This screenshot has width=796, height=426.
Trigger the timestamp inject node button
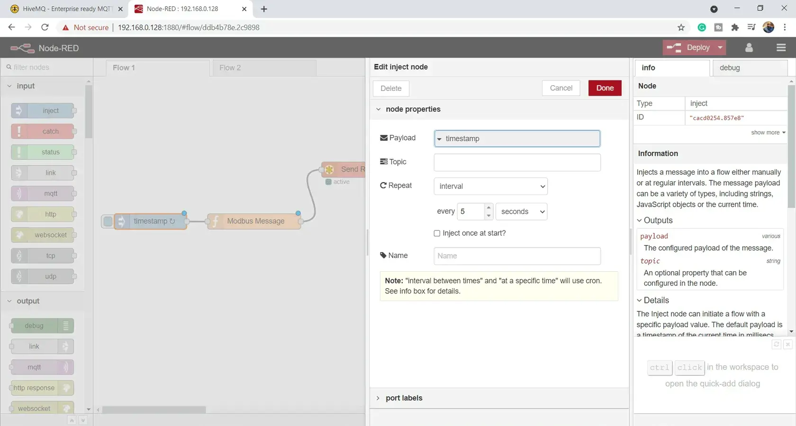[108, 221]
